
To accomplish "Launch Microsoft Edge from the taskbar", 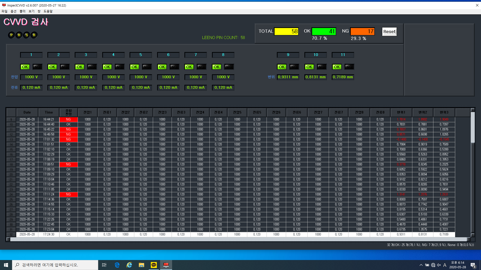I will pos(117,265).
